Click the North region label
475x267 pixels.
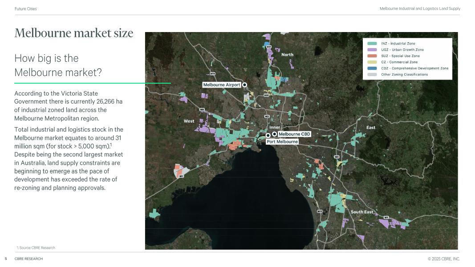(x=287, y=55)
